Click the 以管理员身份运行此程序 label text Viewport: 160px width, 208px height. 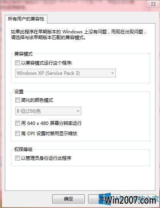(x=46, y=158)
